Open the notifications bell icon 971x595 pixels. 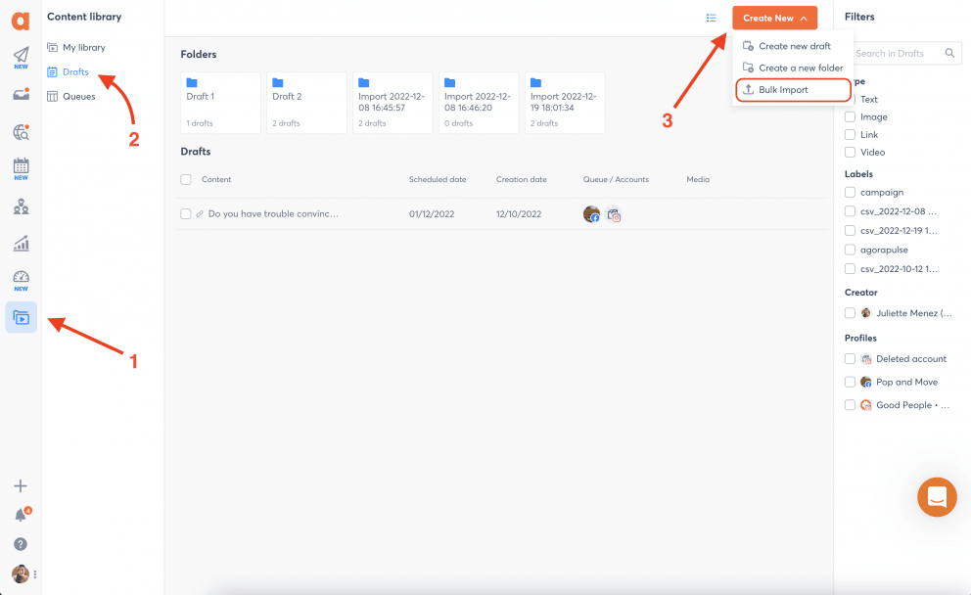22,514
